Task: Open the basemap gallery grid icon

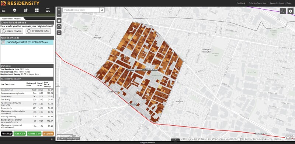Action: (x=37, y=11)
